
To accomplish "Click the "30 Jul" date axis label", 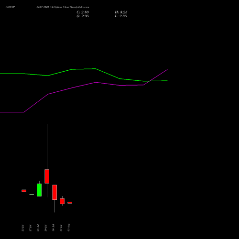I will point(53,228).
